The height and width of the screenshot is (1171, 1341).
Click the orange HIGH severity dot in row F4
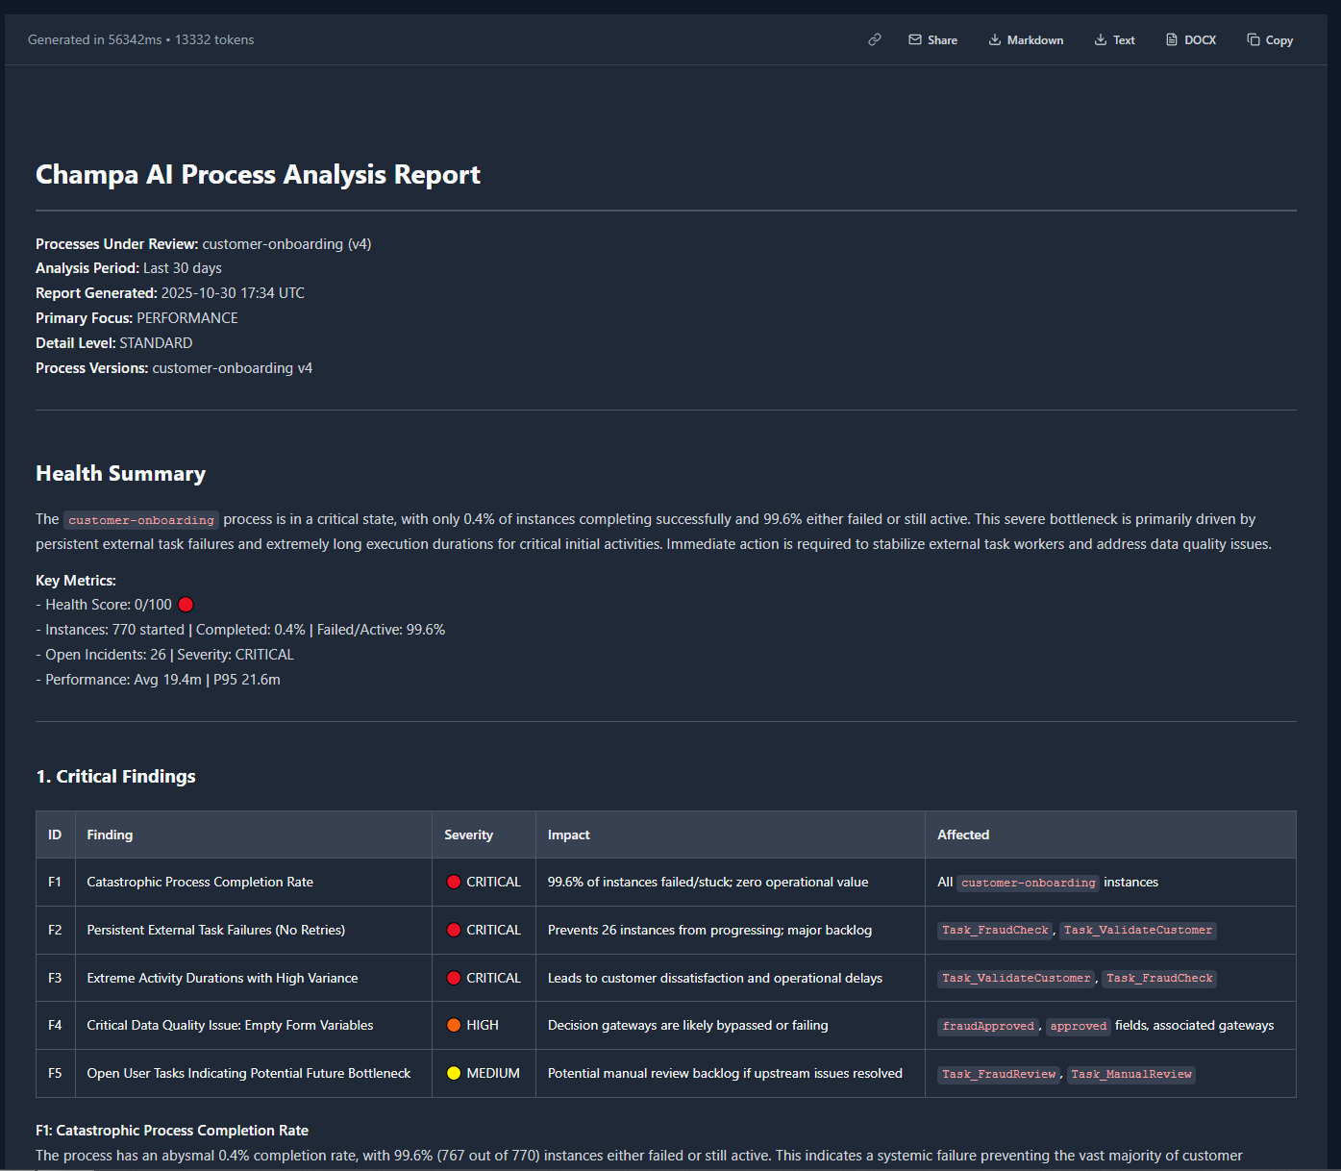click(x=454, y=1026)
